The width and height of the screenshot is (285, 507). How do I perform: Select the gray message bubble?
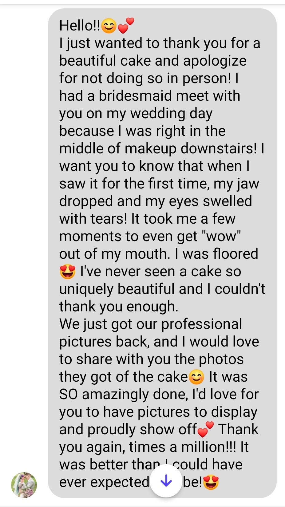pyautogui.click(x=162, y=253)
